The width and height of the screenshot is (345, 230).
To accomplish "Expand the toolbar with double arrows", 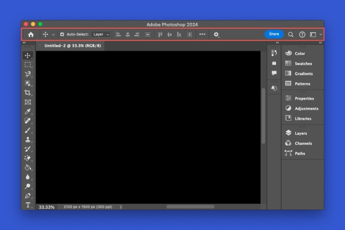I will pos(24,43).
